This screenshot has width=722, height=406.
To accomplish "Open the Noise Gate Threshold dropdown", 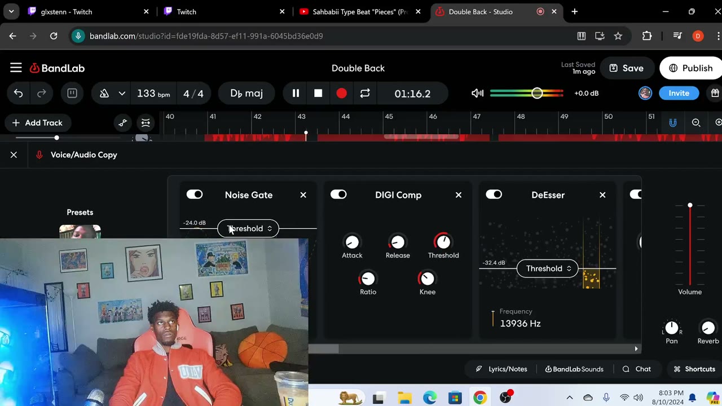I will pyautogui.click(x=248, y=228).
